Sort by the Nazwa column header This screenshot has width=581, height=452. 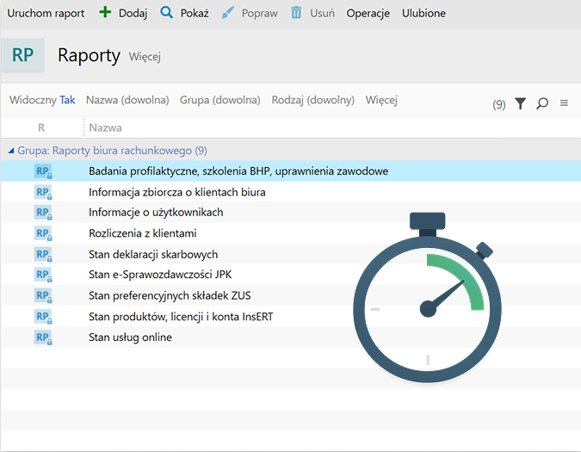click(105, 127)
